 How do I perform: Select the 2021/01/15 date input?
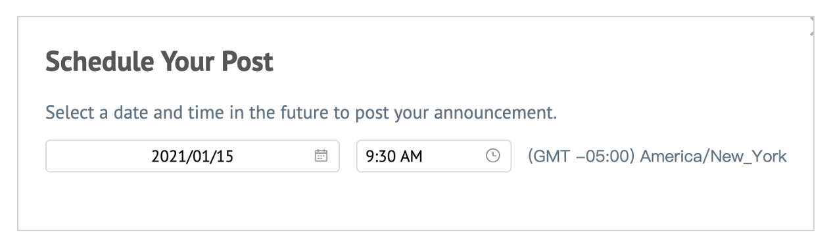click(193, 156)
